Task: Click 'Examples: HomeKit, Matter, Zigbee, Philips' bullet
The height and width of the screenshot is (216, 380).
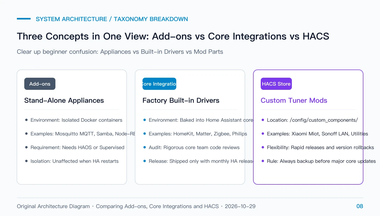Action: (x=198, y=134)
